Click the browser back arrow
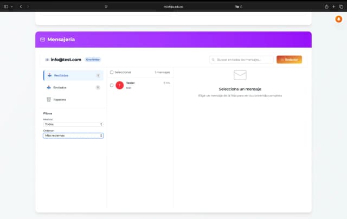 coord(21,7)
